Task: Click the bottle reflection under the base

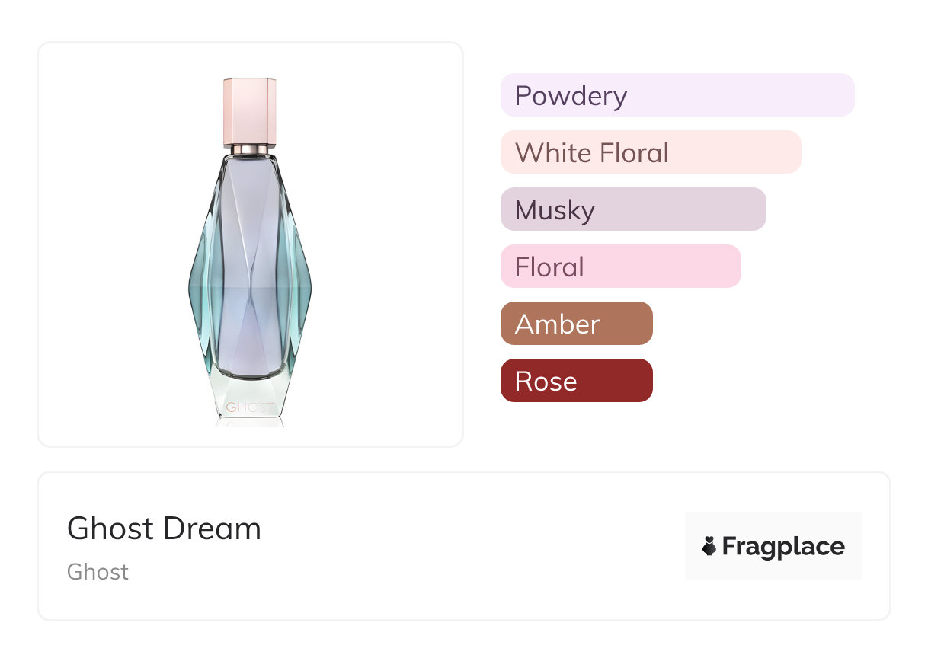Action: tap(250, 421)
